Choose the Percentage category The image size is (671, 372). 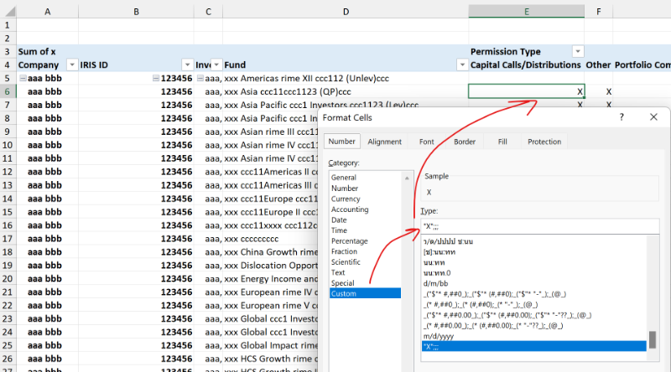[x=349, y=241]
